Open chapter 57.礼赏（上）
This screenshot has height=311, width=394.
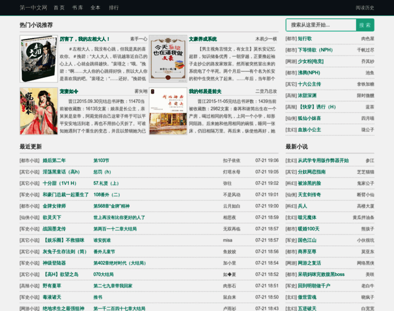coord(106,183)
